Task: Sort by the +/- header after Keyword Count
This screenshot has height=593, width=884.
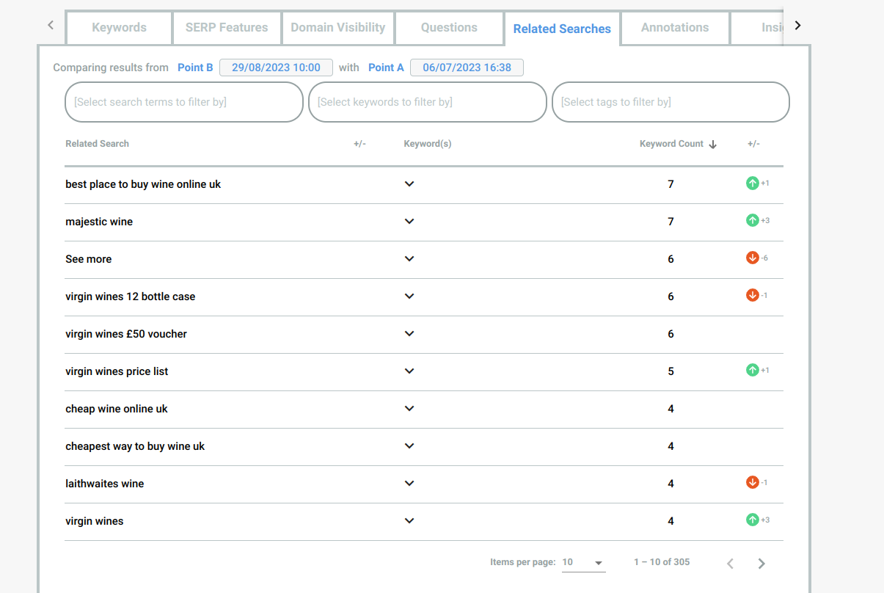Action: pos(753,144)
